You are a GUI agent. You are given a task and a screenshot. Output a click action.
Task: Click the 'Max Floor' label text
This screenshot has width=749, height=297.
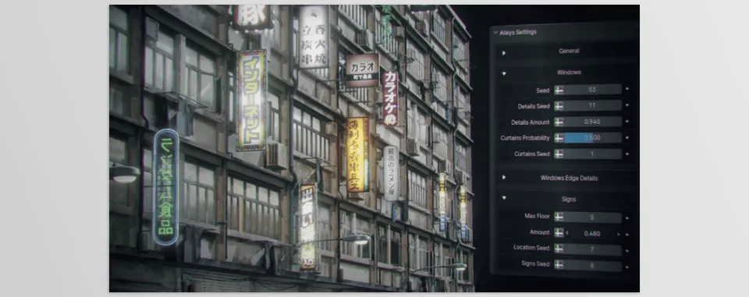tap(537, 216)
